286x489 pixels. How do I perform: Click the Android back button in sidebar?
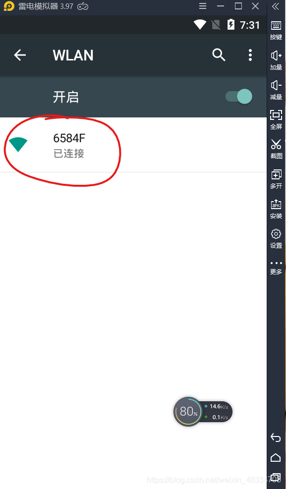(x=276, y=438)
